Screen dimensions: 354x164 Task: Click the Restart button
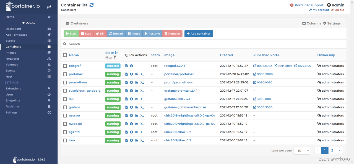116,34
